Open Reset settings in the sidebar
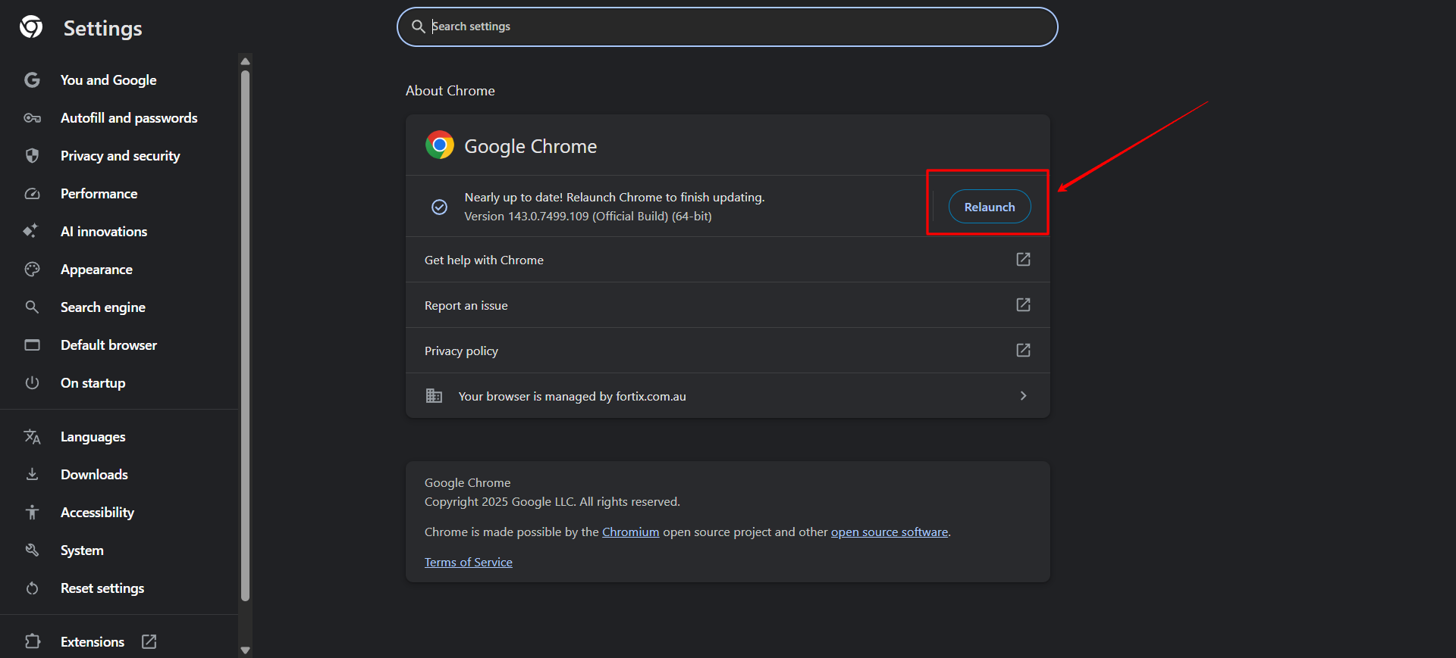 pos(102,588)
